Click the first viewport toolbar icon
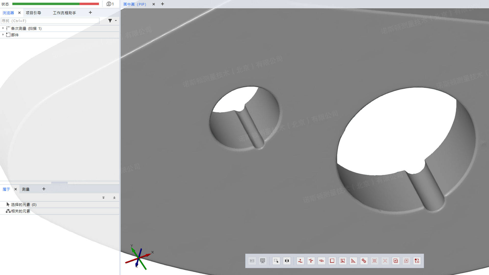The height and width of the screenshot is (275, 489). coord(252,261)
